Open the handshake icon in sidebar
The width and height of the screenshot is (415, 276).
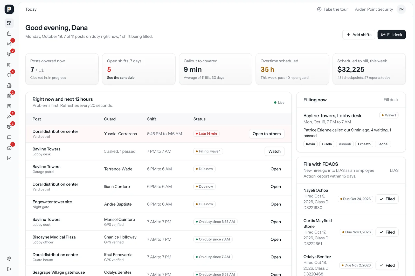[9, 127]
